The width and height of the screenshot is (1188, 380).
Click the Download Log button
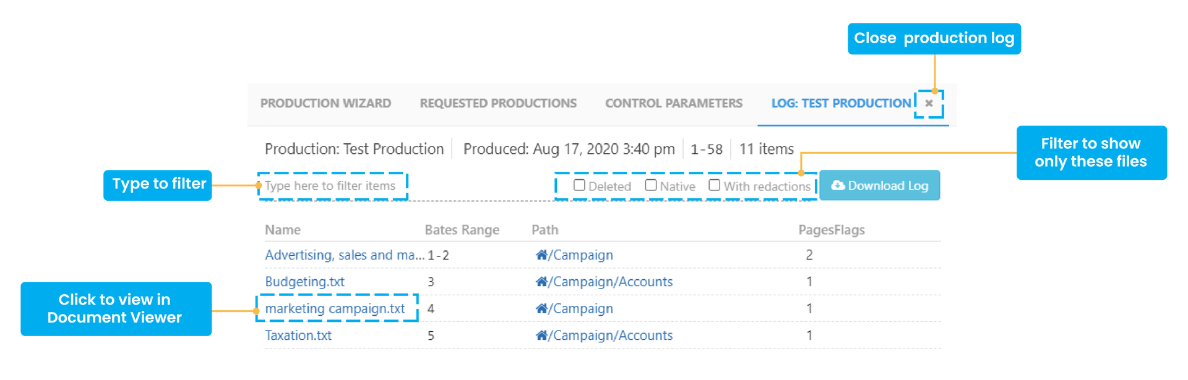[879, 186]
